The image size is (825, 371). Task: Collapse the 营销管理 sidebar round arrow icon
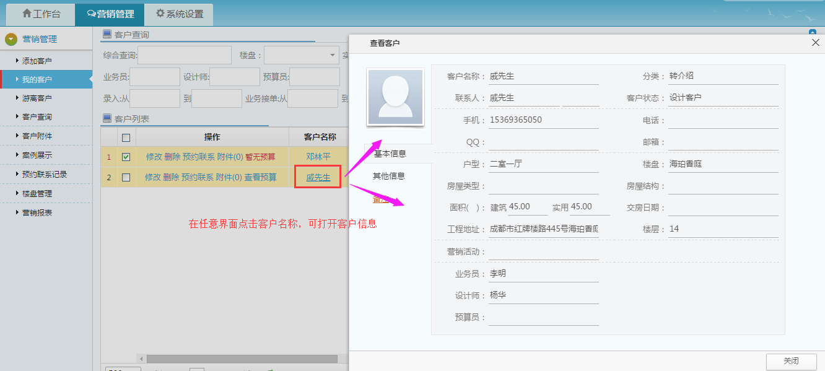[x=11, y=39]
